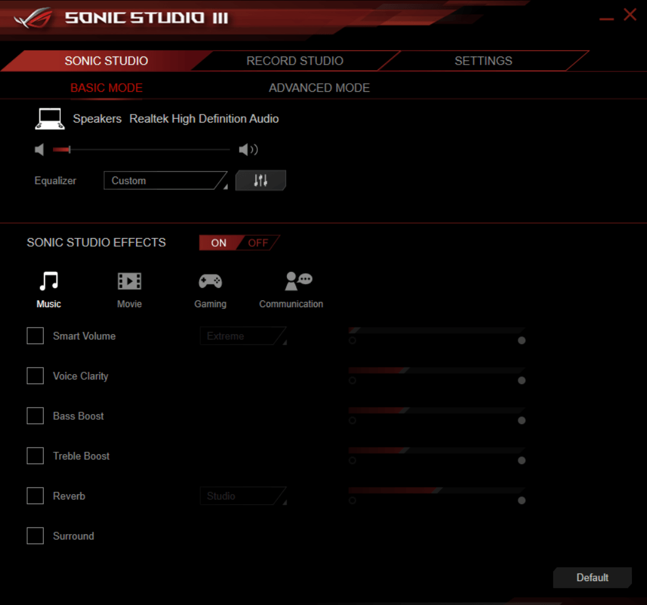Select the Music effects profile icon

click(x=49, y=282)
